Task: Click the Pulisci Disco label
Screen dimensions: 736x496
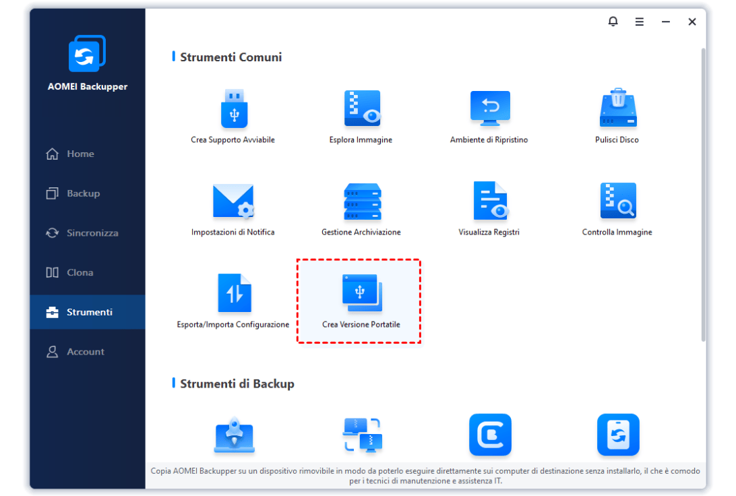Action: [x=617, y=140]
